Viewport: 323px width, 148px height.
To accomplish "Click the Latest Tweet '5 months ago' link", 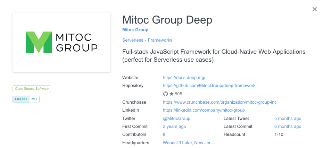I will click(x=288, y=119).
